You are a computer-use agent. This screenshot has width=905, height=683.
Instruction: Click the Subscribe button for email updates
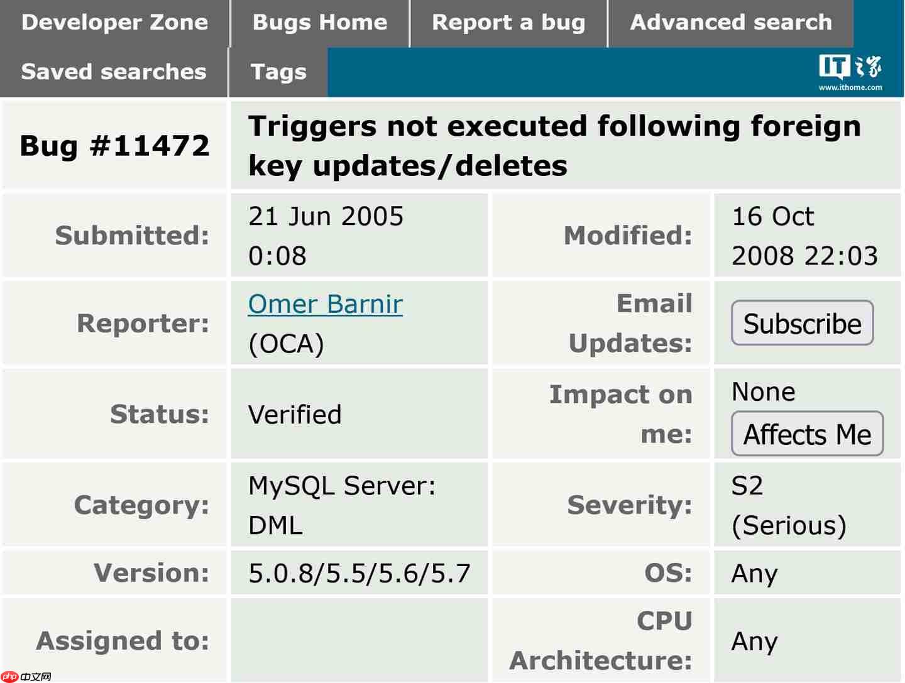[x=802, y=324]
